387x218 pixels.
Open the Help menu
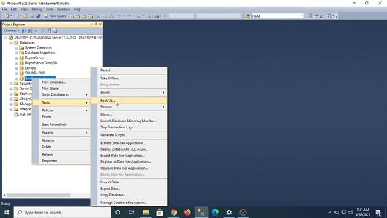[77, 9]
